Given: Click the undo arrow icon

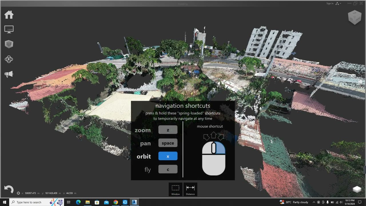Looking at the screenshot, I should (x=9, y=189).
